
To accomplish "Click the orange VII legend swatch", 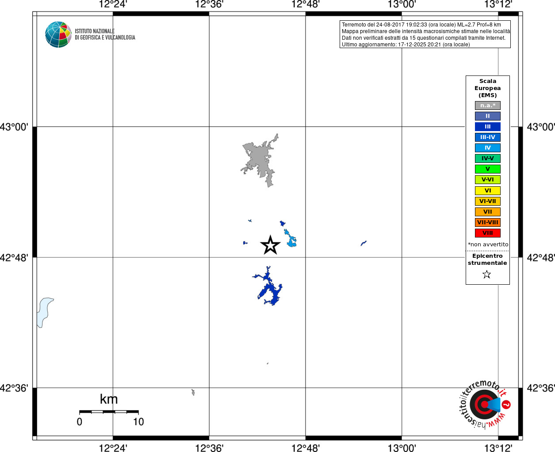I will pos(488,212).
